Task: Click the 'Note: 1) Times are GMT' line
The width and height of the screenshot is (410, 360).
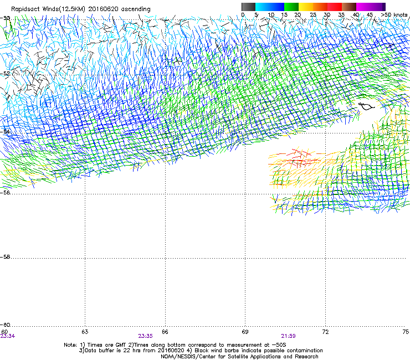Action: pos(175,345)
